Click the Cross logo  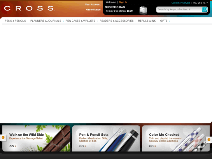(x=30, y=8)
